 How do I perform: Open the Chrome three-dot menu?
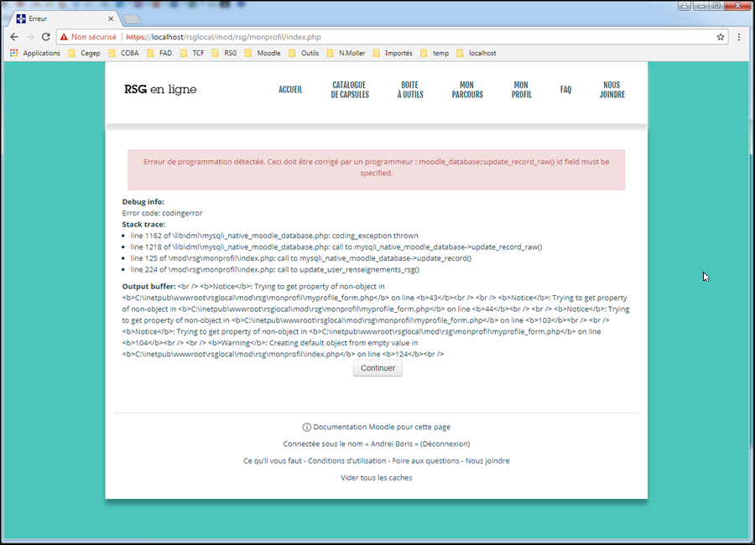[x=739, y=37]
